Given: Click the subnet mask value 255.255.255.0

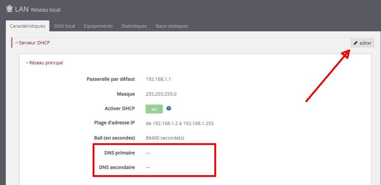Looking at the screenshot, I should [161, 94].
